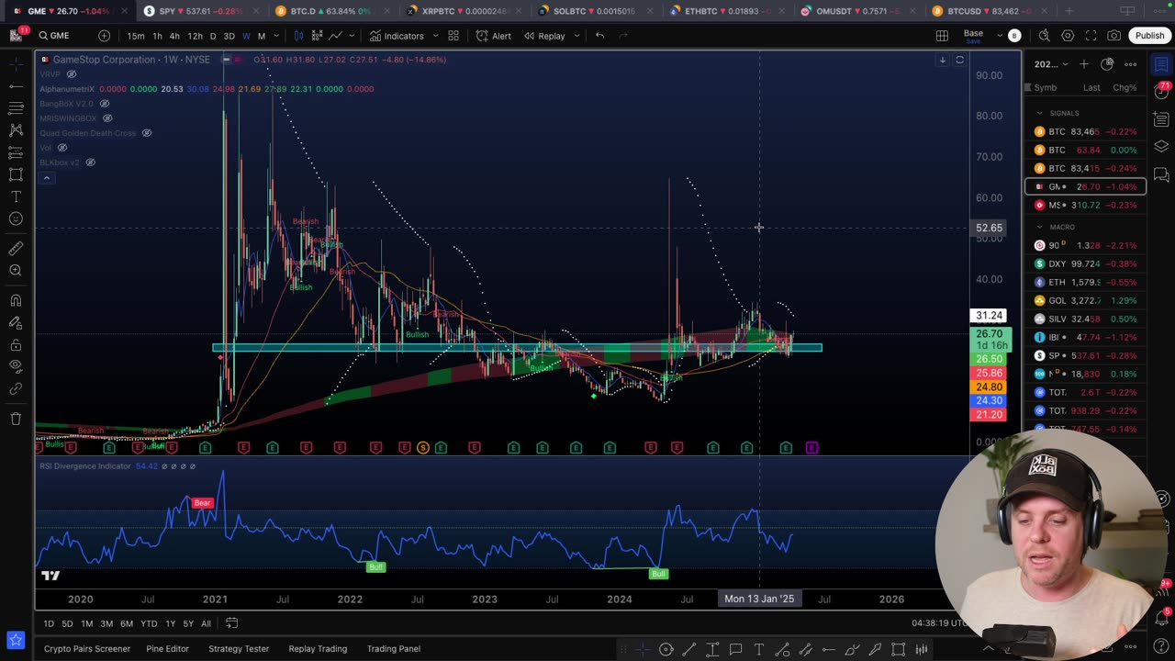This screenshot has height=661, width=1175.
Task: Select the patterns drawing tool
Action: [16, 130]
